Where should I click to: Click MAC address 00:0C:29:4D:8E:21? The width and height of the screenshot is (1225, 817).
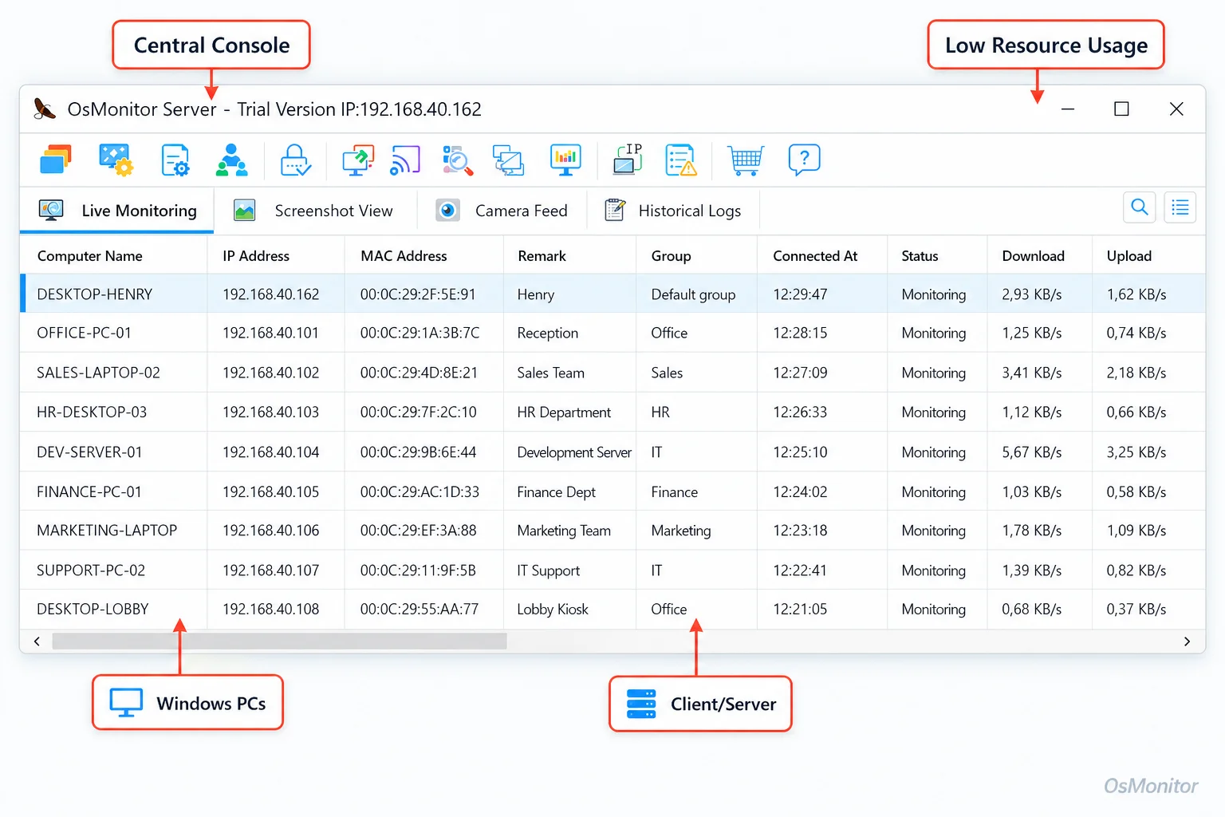pos(419,373)
